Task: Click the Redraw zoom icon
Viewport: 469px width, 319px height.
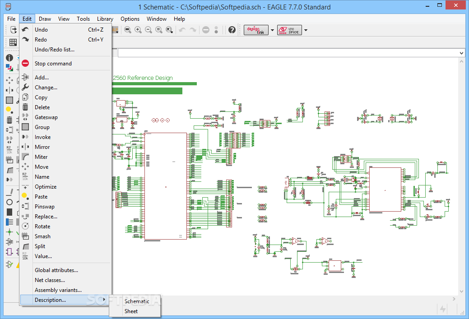Action: click(x=159, y=30)
